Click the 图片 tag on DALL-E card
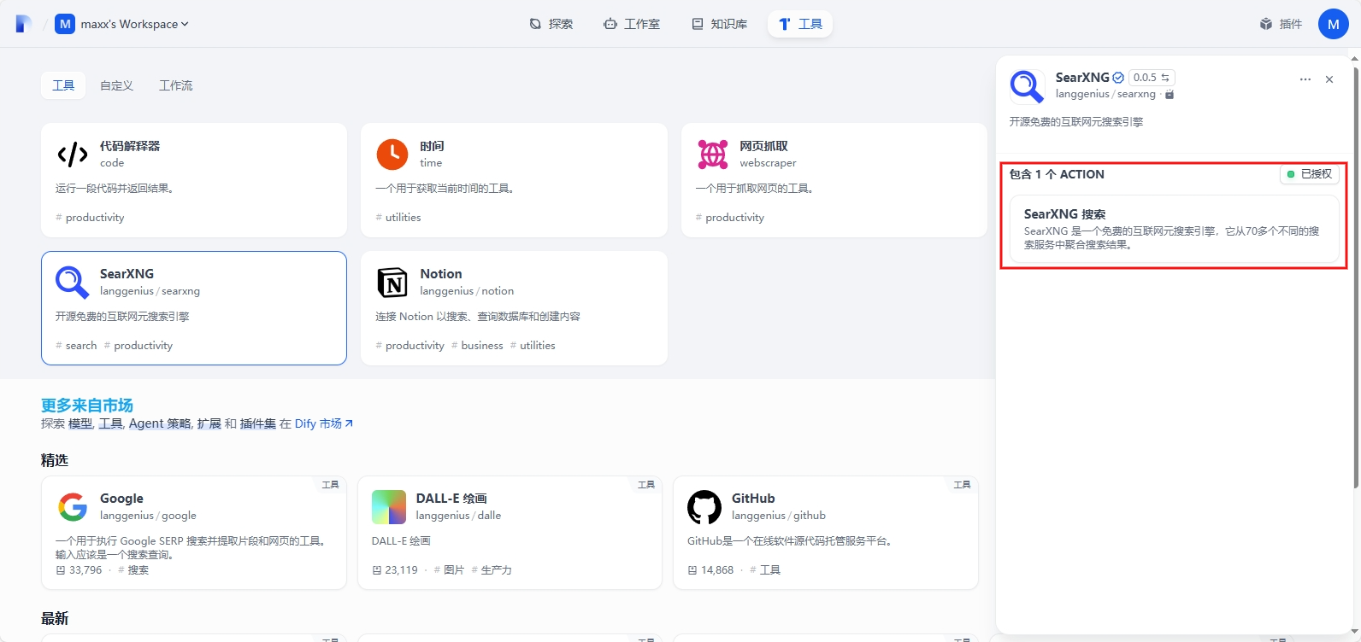This screenshot has height=642, width=1361. [450, 570]
